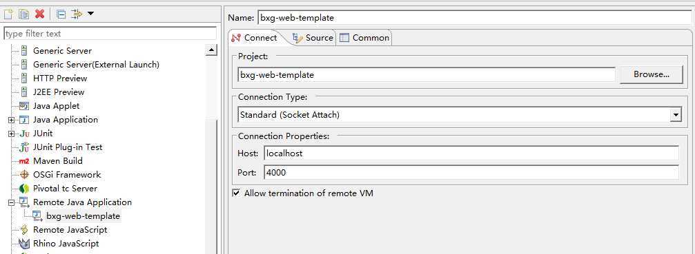Click the Collapse All toolbar icon
The image size is (695, 254).
point(61,14)
